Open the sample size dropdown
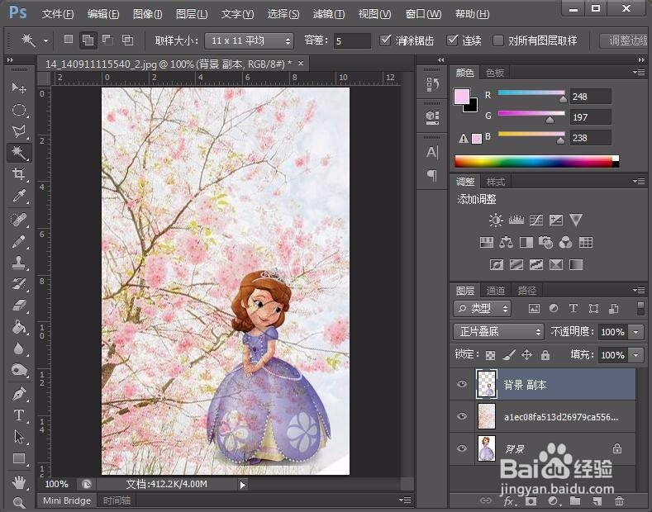 250,40
